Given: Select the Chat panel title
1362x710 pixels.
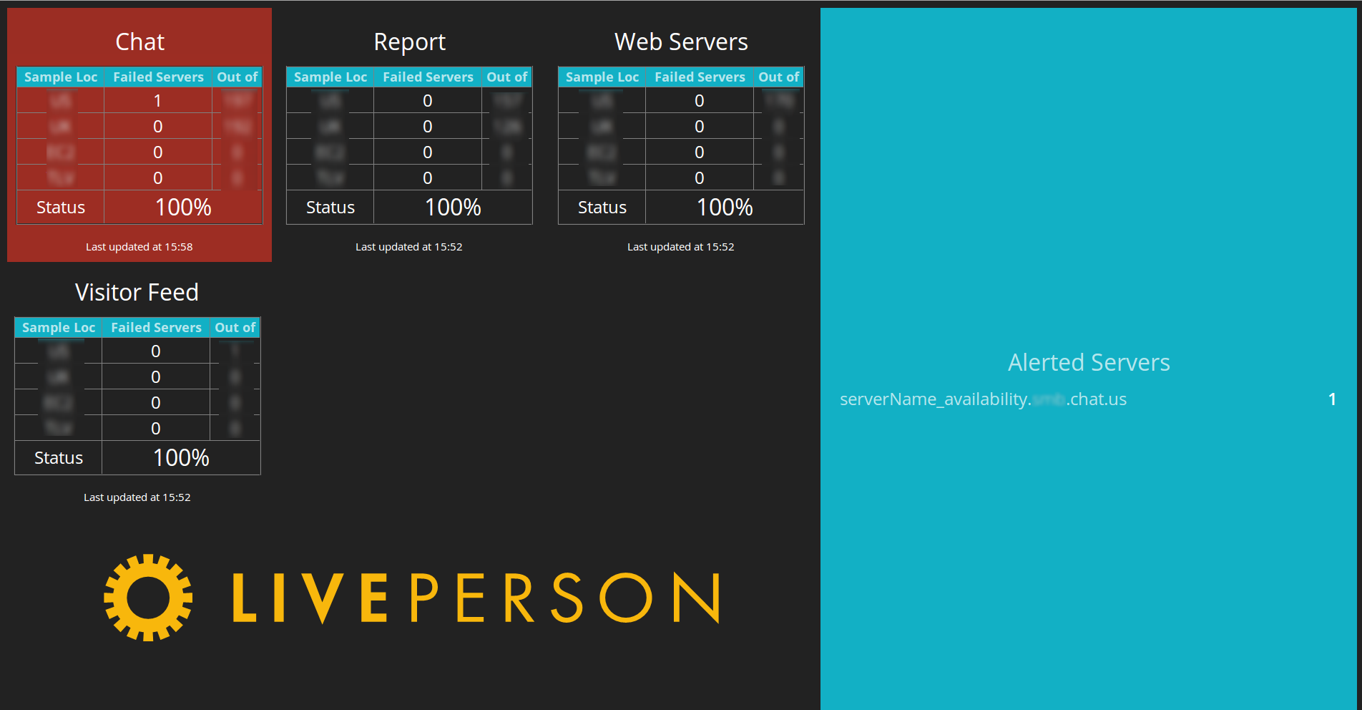Looking at the screenshot, I should point(139,42).
